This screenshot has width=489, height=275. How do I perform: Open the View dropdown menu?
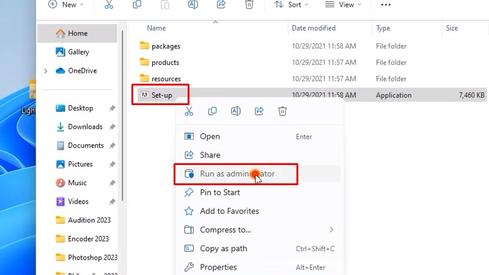click(343, 5)
